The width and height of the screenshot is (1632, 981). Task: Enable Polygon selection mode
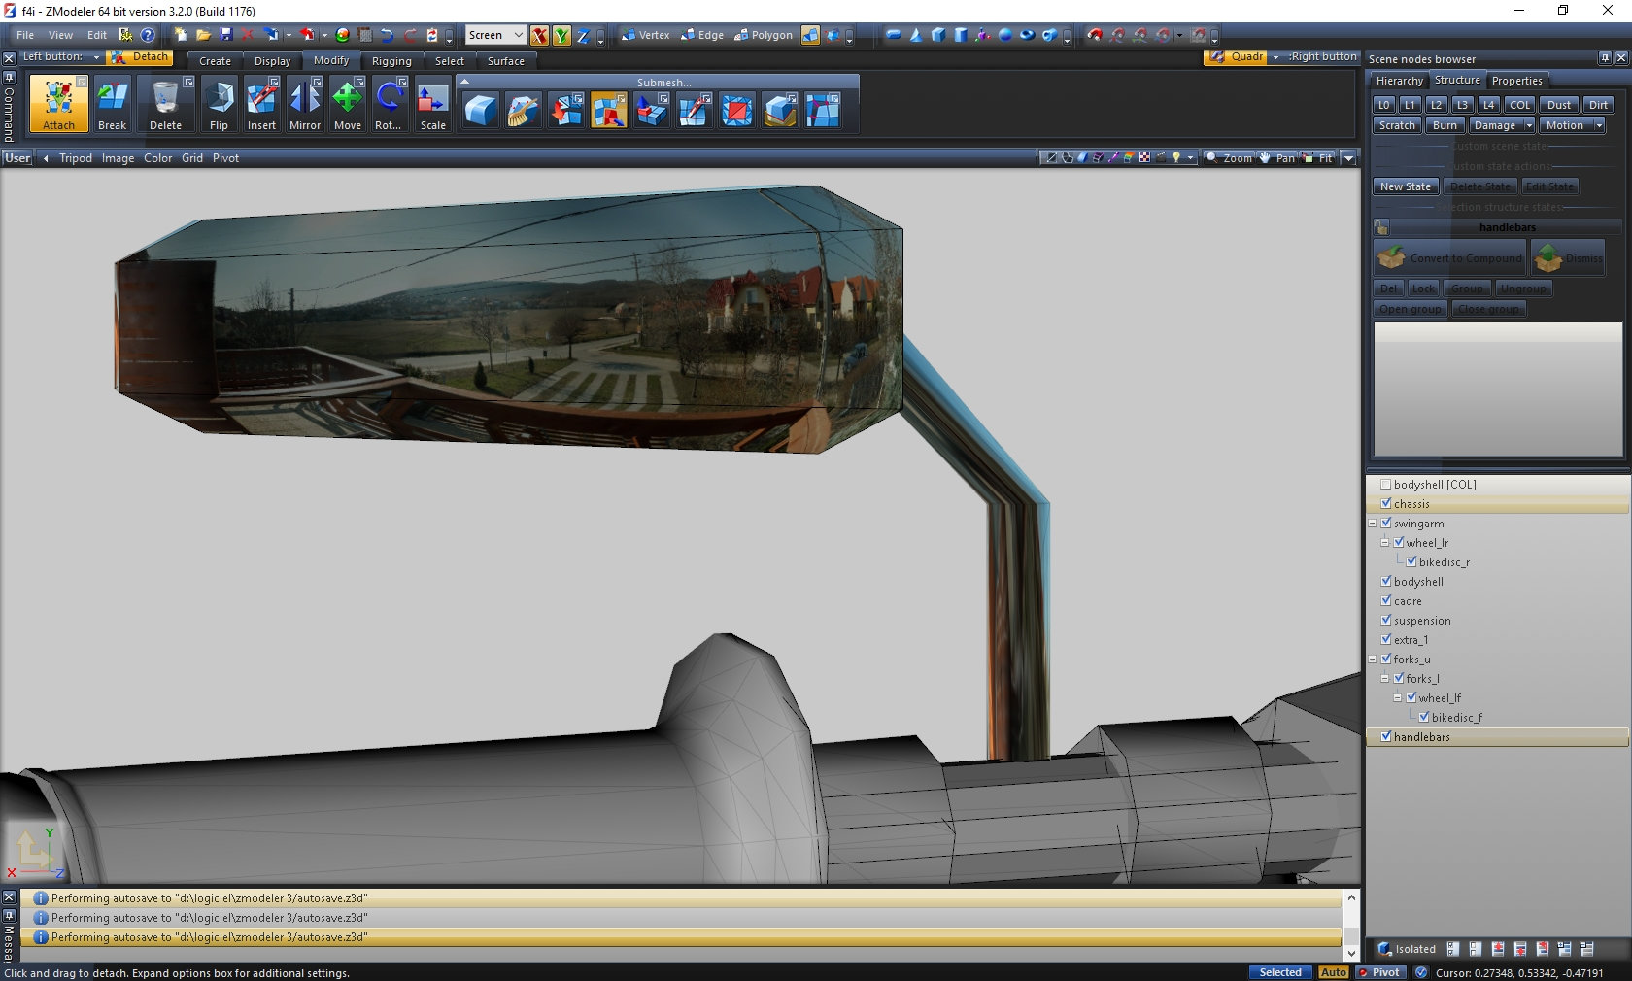point(764,35)
